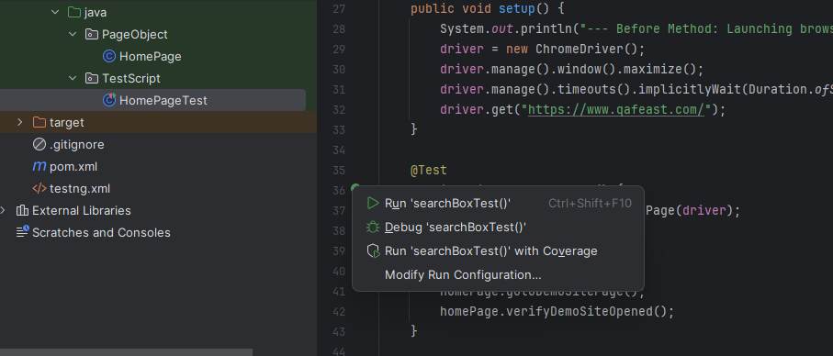
Task: Click the PageObject package icon
Action: tap(92, 35)
